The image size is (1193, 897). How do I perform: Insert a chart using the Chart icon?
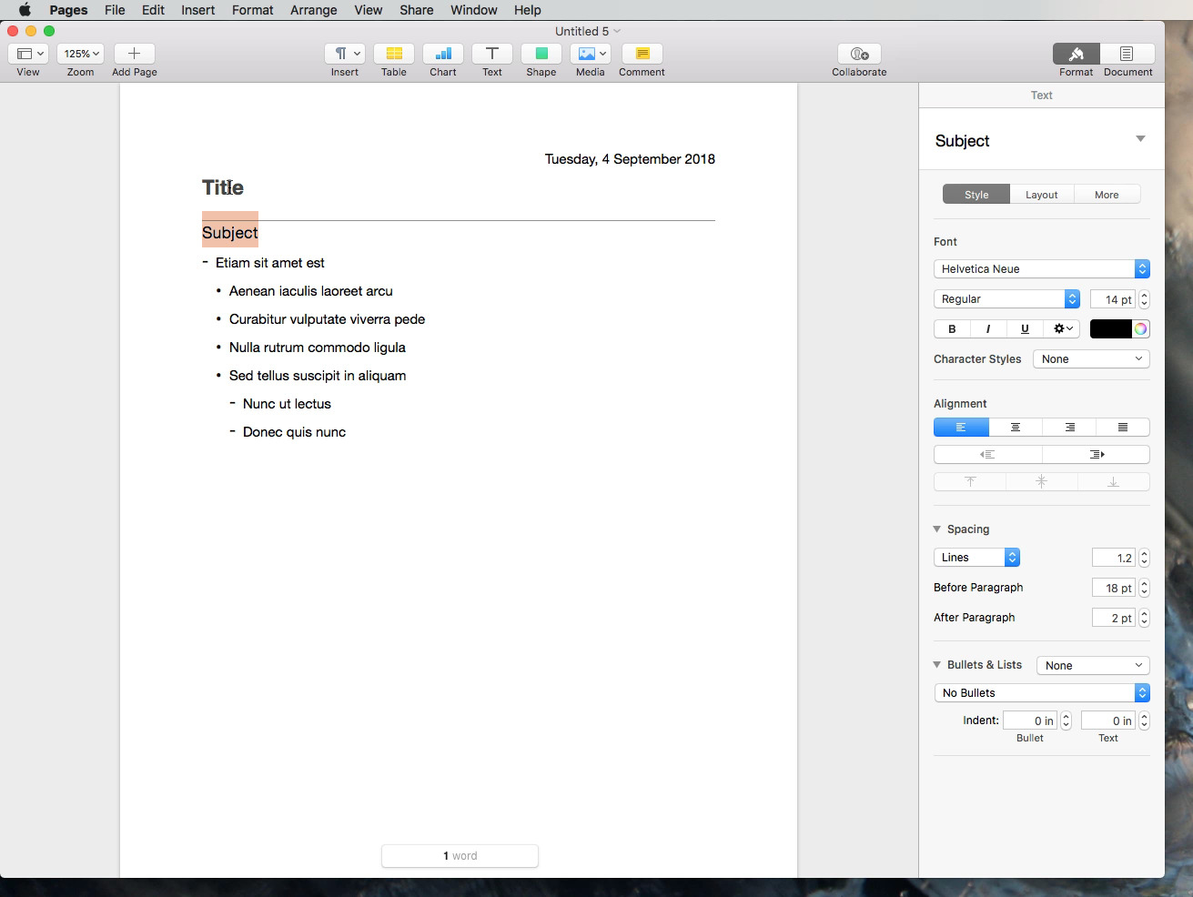(x=443, y=54)
